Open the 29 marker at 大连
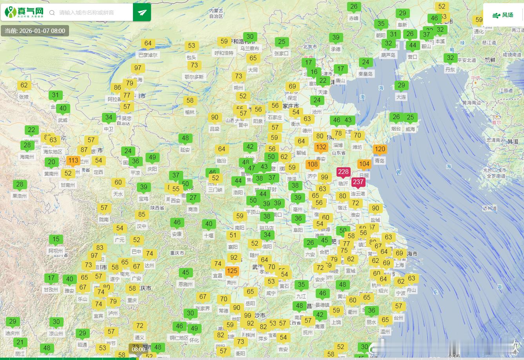Viewport: 524px width, 360px height. [x=401, y=85]
